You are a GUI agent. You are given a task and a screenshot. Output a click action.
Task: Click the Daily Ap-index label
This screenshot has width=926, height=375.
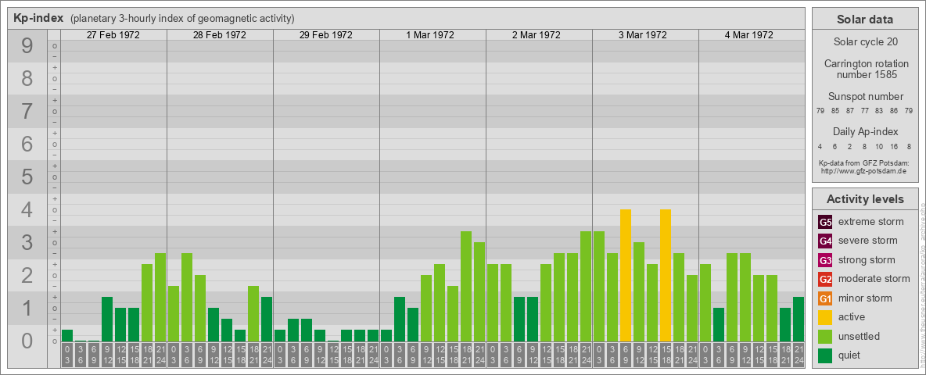[866, 131]
